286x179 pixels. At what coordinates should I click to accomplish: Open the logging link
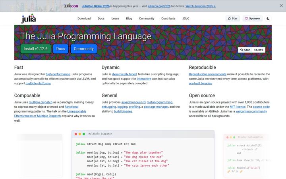[x=122, y=107]
